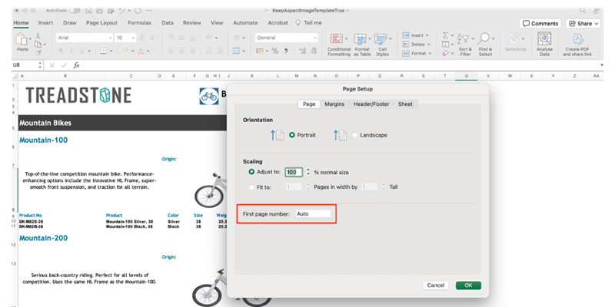The height and width of the screenshot is (307, 615).
Task: Click the Clear eraser icon
Action: click(x=445, y=53)
